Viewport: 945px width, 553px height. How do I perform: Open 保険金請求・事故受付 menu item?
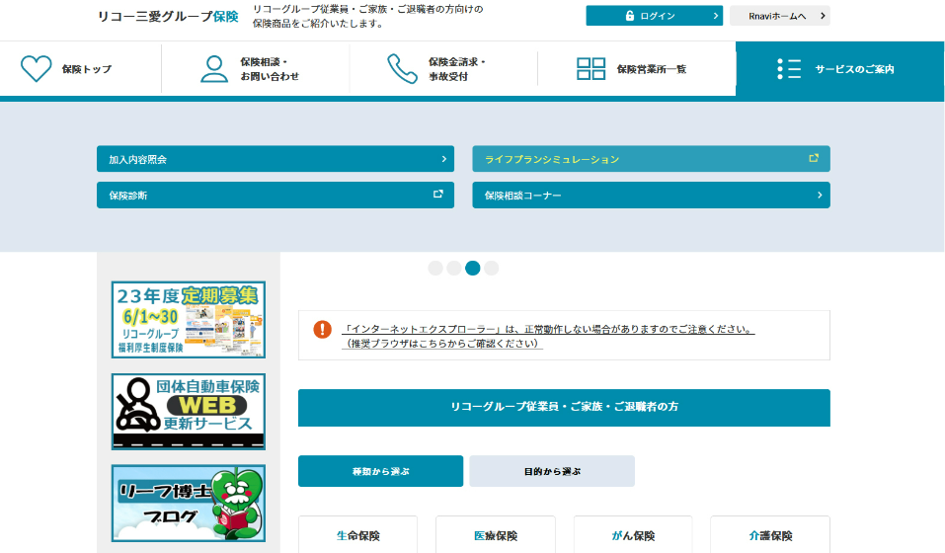click(x=443, y=69)
